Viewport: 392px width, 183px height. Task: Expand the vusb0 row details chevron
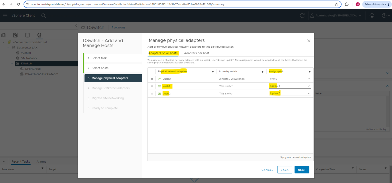coord(152,79)
